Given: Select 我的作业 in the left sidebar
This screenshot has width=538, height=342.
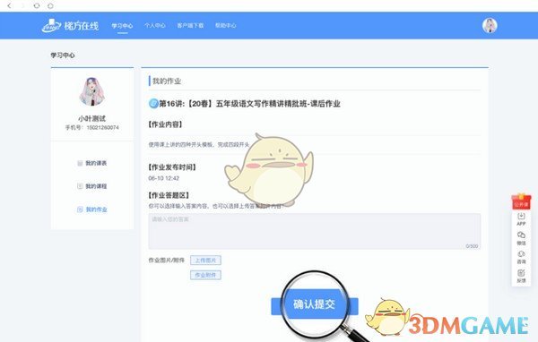Looking at the screenshot, I should click(92, 209).
